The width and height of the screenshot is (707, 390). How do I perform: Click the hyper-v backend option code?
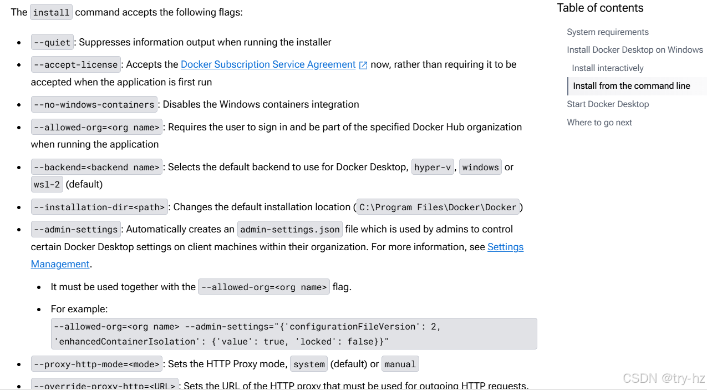click(433, 167)
